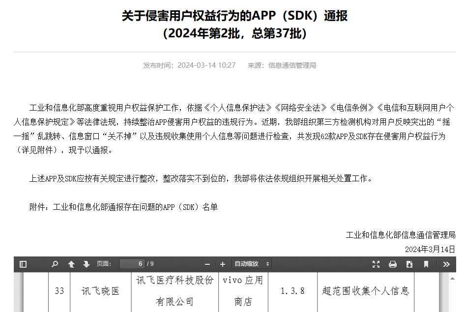
Task: Click the article title about APP（SDK）通报
Action: tap(234, 15)
